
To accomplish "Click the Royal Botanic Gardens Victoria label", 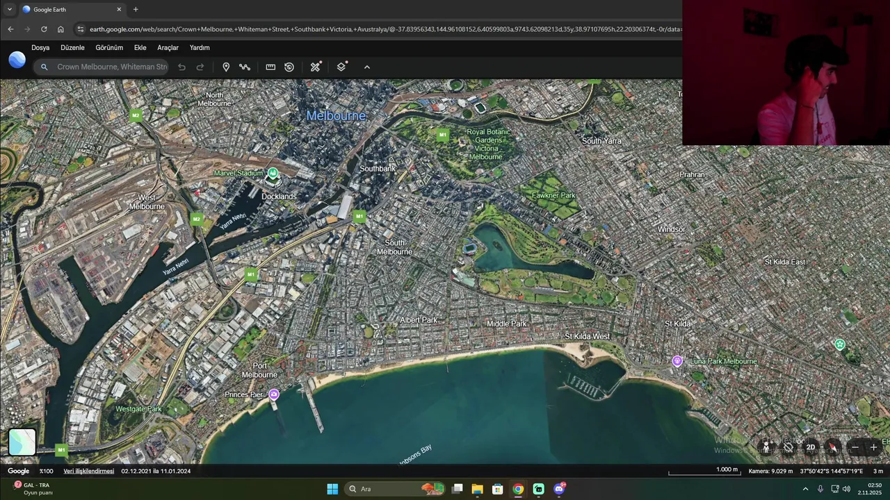I will [x=487, y=144].
